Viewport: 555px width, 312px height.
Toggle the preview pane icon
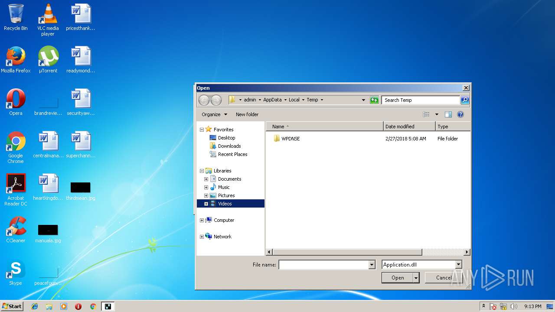(448, 114)
